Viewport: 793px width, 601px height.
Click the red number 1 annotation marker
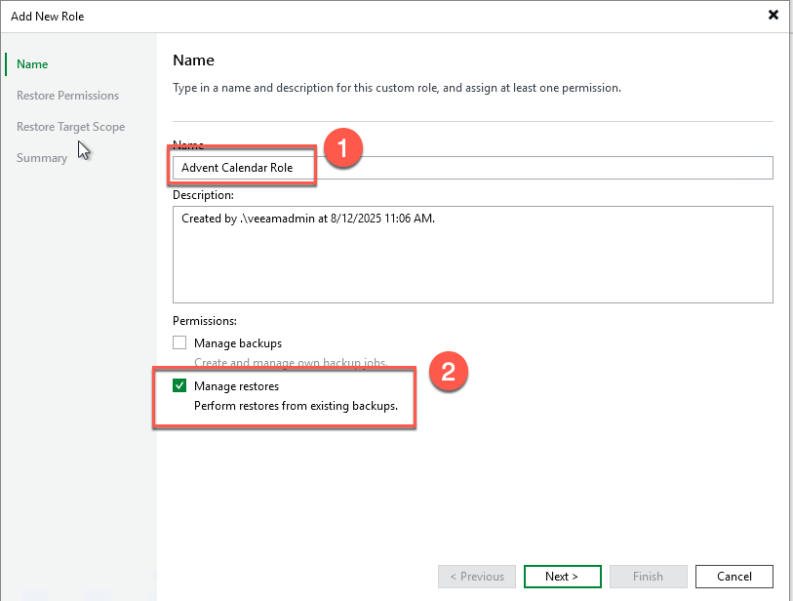(x=342, y=150)
